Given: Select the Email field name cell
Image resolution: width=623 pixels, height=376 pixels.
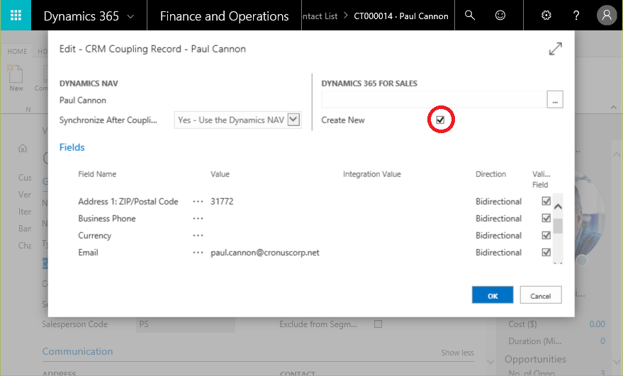Looking at the screenshot, I should [88, 253].
